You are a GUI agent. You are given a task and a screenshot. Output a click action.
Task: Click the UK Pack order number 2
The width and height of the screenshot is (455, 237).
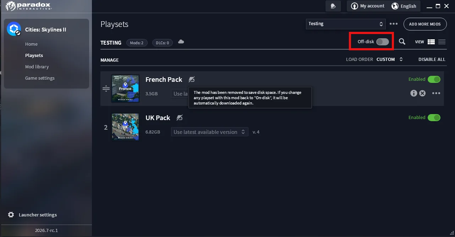(105, 127)
